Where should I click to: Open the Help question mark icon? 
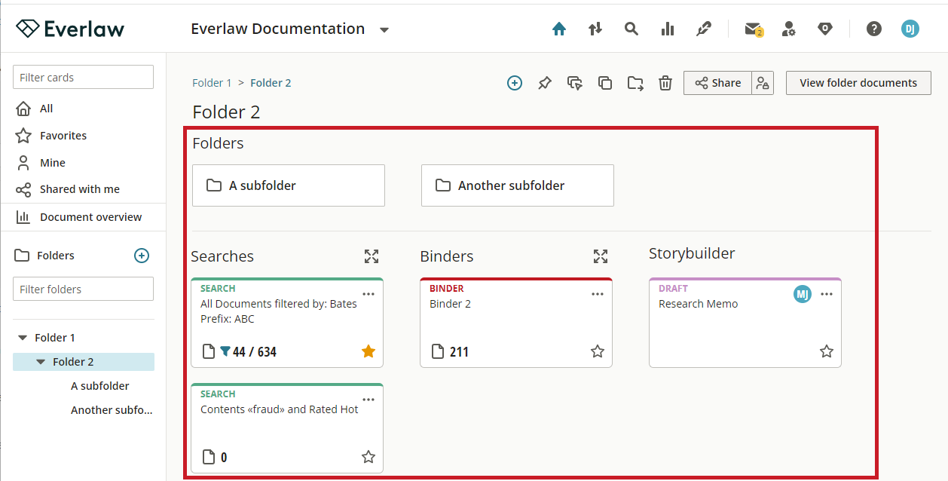[x=874, y=29]
